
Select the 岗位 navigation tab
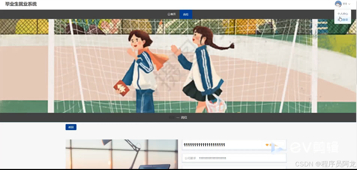[186, 14]
